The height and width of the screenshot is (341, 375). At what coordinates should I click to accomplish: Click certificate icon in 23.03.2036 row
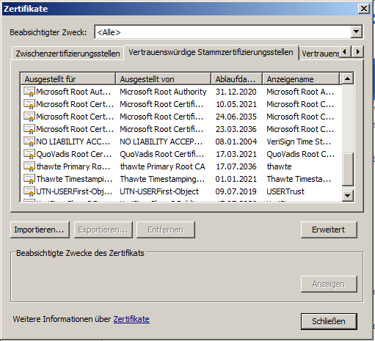(x=29, y=129)
